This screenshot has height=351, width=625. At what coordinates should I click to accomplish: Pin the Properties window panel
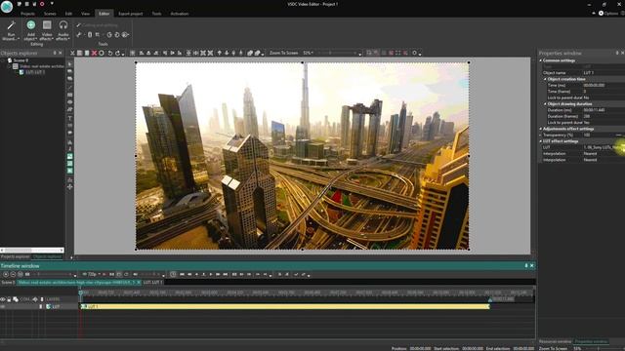617,53
